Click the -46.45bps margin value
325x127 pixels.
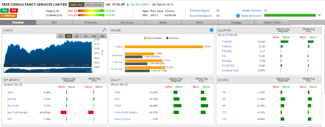(45, 112)
